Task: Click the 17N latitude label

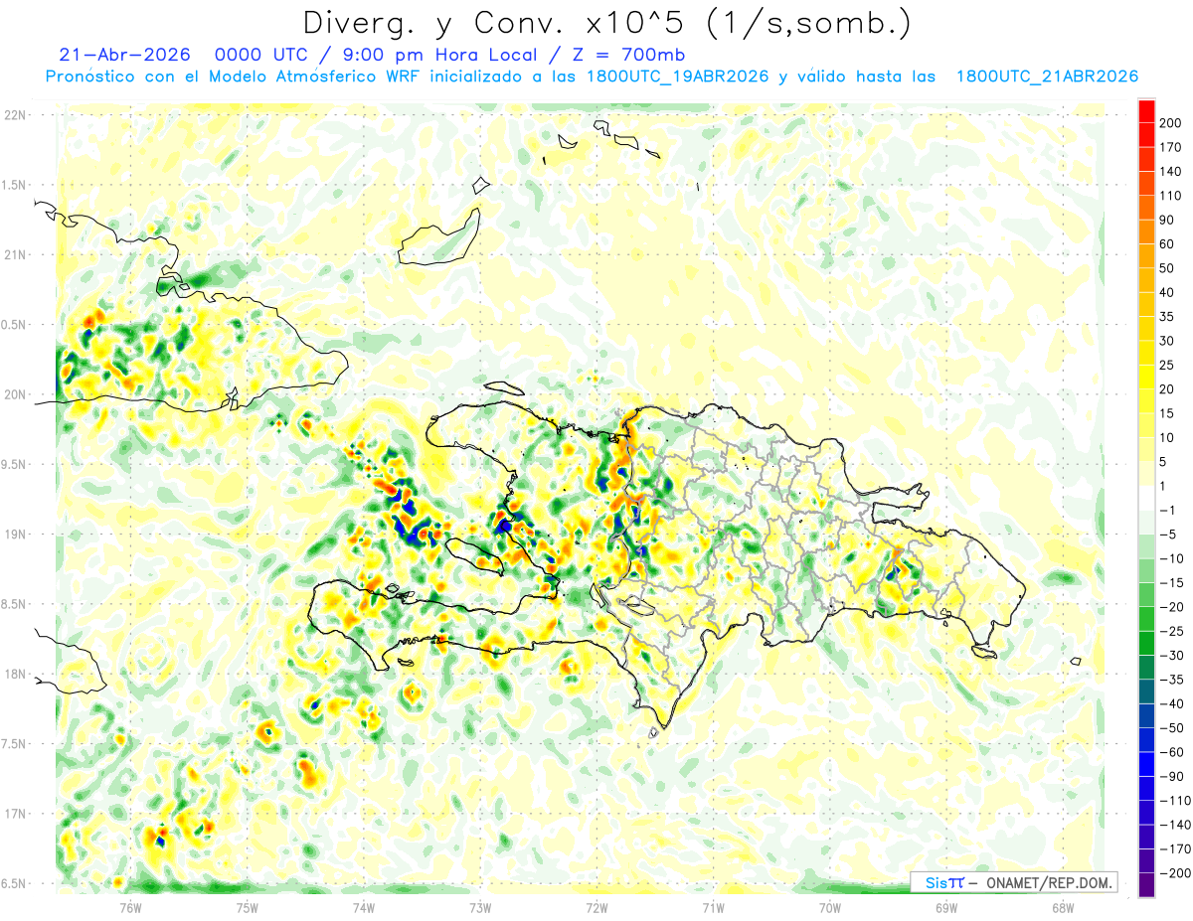Action: (x=15, y=814)
